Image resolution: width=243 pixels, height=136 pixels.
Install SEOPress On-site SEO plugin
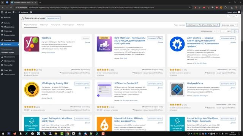[x=155, y=84]
